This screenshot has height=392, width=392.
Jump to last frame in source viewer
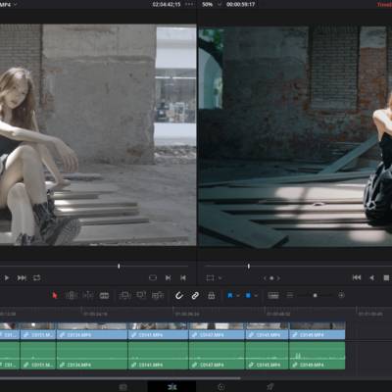(x=22, y=278)
